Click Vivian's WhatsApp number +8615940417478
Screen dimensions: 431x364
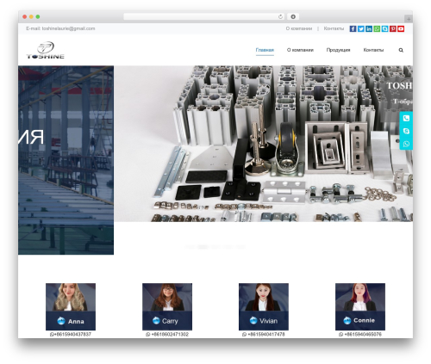coord(264,335)
